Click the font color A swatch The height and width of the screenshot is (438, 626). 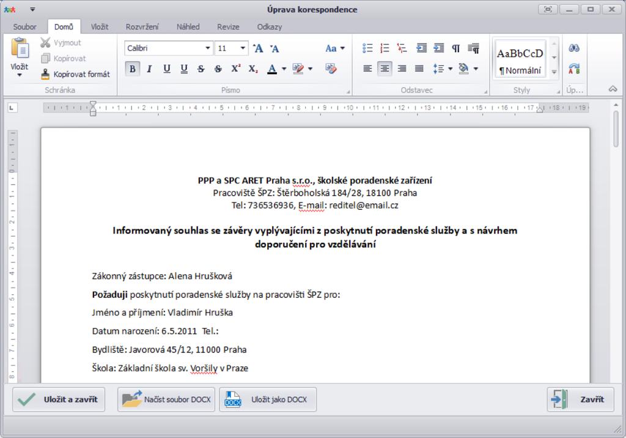(x=272, y=69)
